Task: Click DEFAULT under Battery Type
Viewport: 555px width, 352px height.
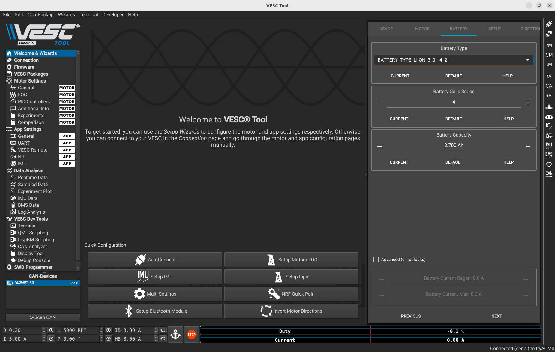Action: click(x=454, y=76)
